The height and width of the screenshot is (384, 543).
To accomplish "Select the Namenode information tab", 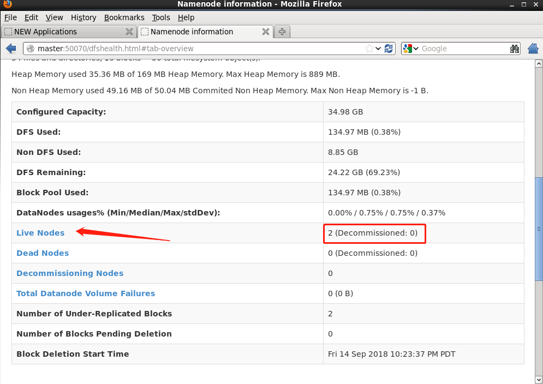I will (205, 32).
